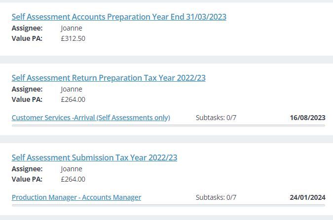Click £264.00 value in Submission card

point(73,179)
